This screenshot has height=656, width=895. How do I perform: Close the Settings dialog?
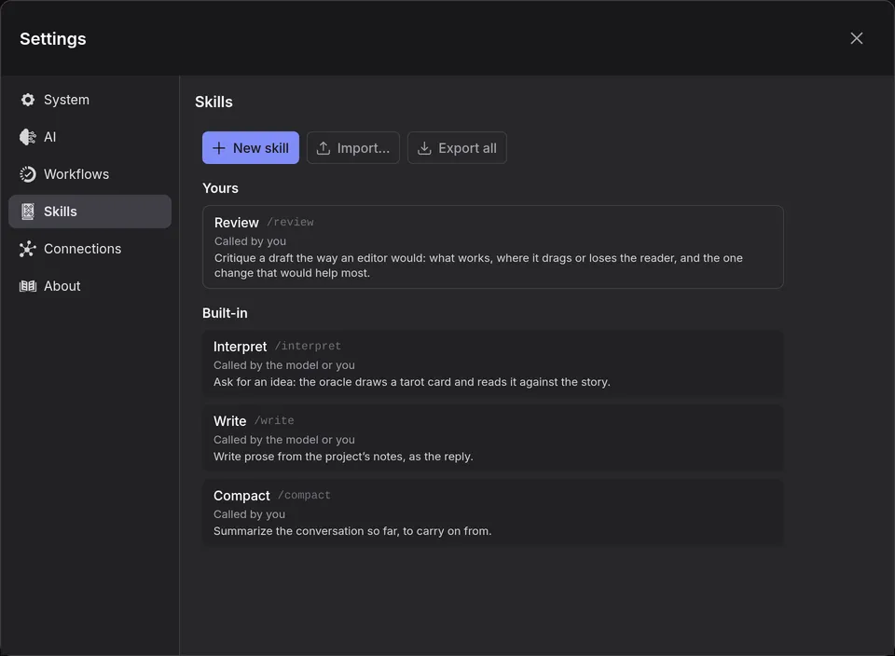coord(856,38)
